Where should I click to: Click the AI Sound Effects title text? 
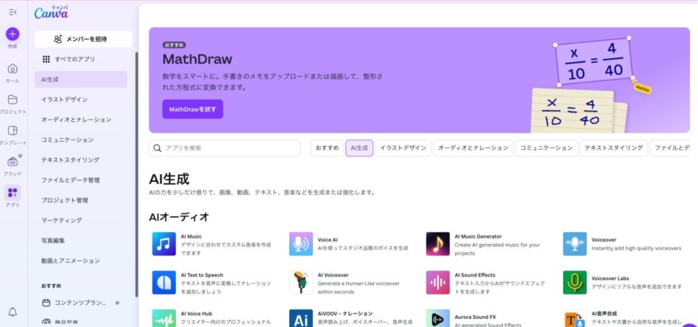475,275
